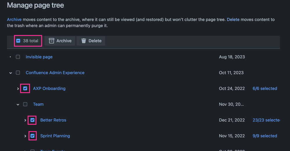Select the Confluence Admin Experience checkbox
Screen dimensions: 290x151
tap(18, 72)
